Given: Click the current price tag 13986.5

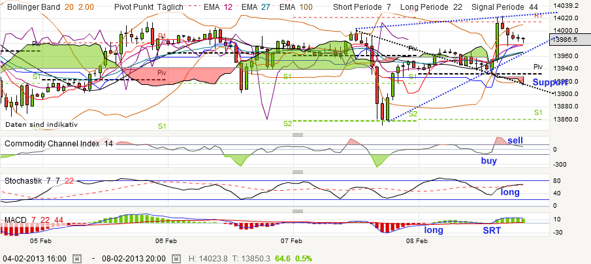Looking at the screenshot, I should click(571, 39).
